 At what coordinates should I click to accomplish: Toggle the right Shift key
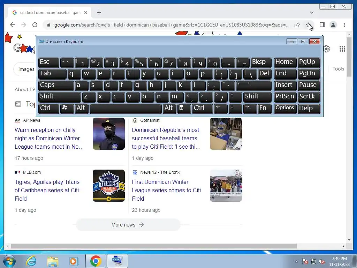[258, 97]
